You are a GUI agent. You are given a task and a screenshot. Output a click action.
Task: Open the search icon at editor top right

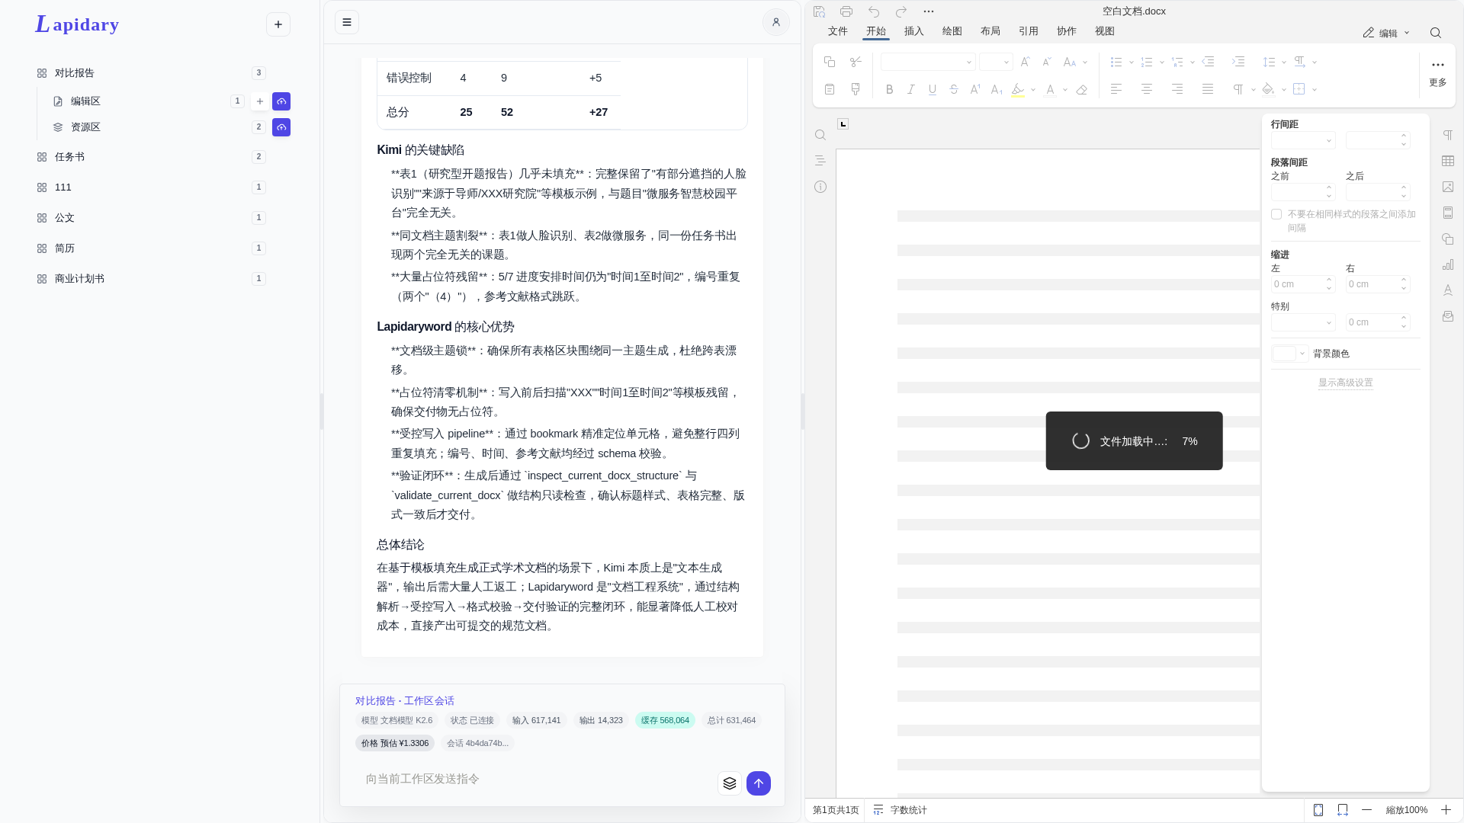1436,33
